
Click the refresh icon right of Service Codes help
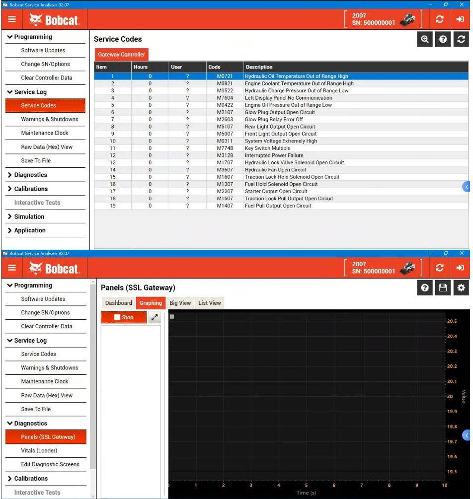[461, 40]
